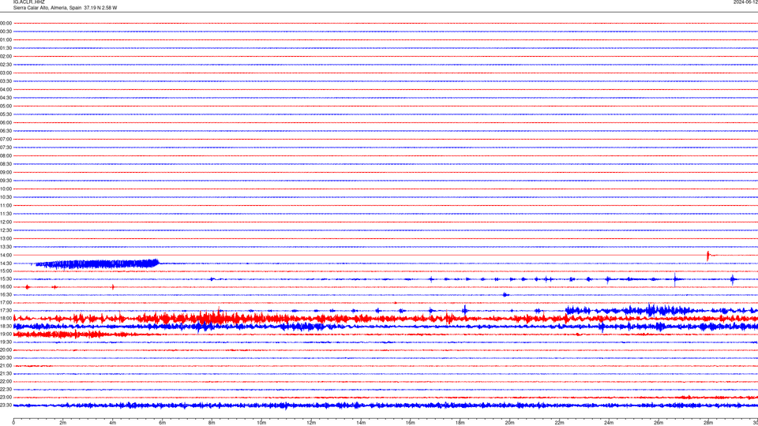Screen dimensions: 758x426
Task: Click the 06:30 trace label
Action: [x=6, y=131]
